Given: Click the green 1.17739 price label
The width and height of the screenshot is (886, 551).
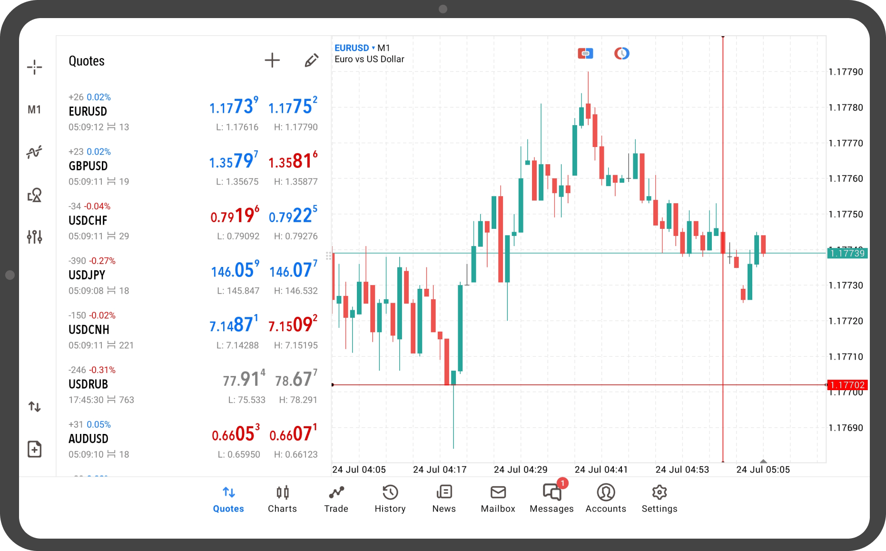Looking at the screenshot, I should (x=847, y=253).
